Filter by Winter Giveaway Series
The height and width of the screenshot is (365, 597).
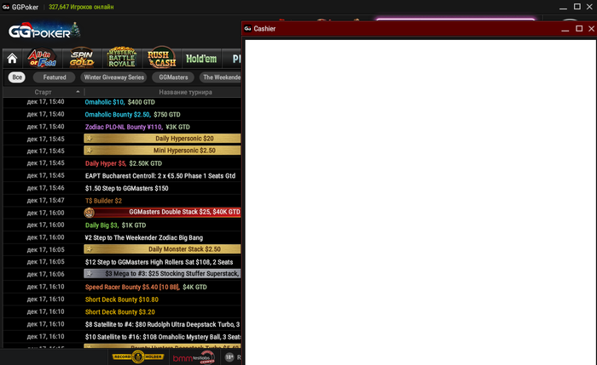tap(113, 77)
